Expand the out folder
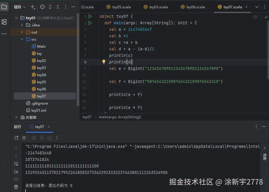This screenshot has height=192, width=269. coord(22,32)
